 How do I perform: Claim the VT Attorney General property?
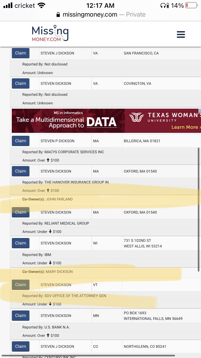pyautogui.click(x=21, y=285)
